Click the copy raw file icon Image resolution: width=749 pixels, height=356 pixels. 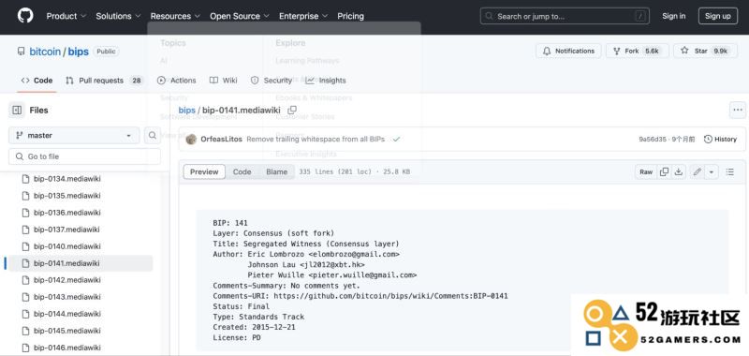tap(664, 172)
